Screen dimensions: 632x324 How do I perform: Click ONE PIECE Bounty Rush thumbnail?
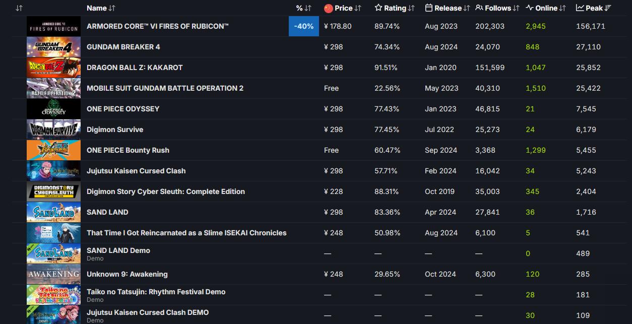[53, 150]
